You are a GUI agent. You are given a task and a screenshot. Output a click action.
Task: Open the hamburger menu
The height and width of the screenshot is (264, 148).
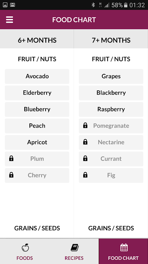(x=9, y=20)
